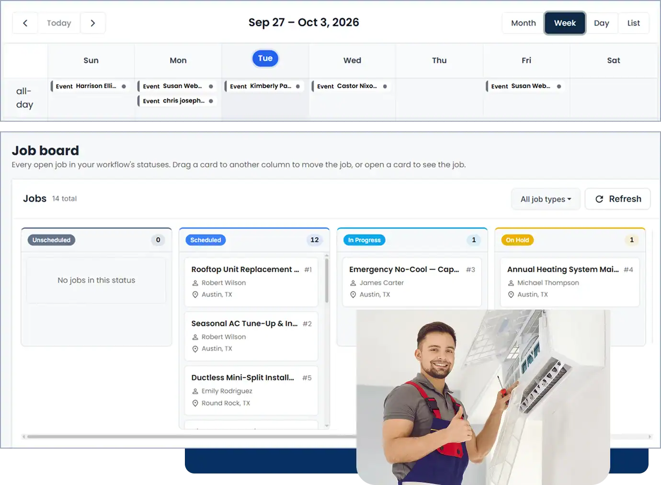Viewport: 661px width, 485px height.
Task: Open Kimberly Pa... event on Tuesday
Action: 264,86
